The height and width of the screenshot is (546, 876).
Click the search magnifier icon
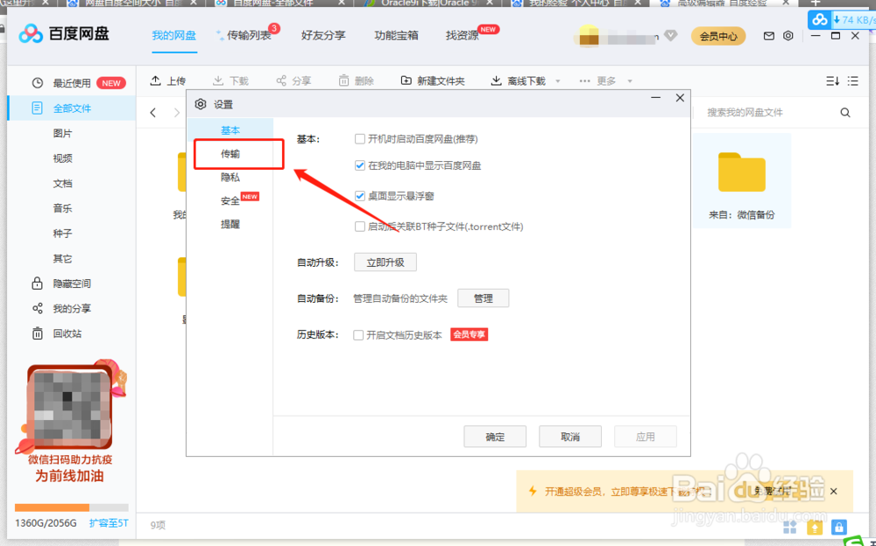click(845, 112)
